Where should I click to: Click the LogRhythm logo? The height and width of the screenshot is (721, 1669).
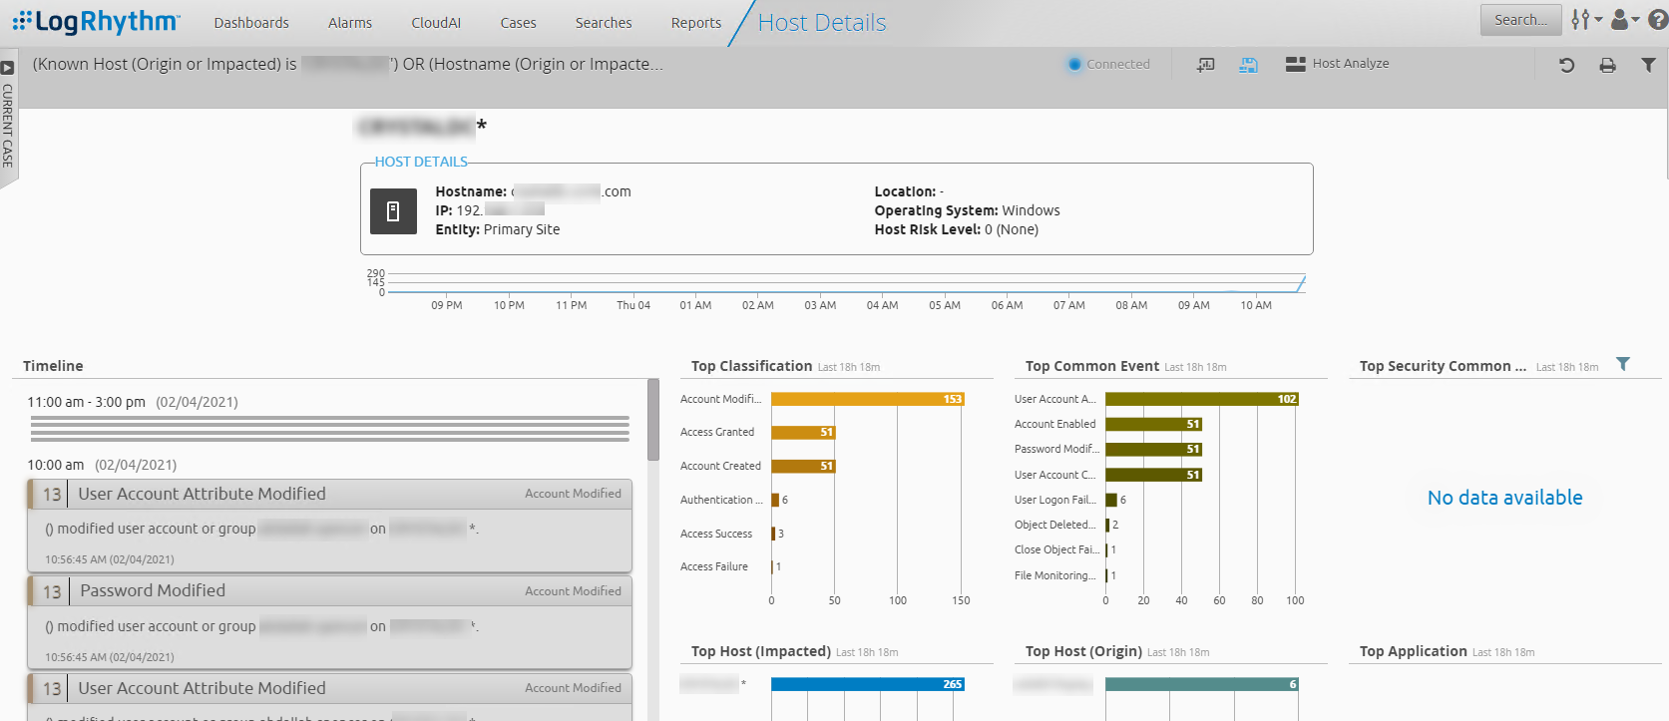click(x=97, y=21)
